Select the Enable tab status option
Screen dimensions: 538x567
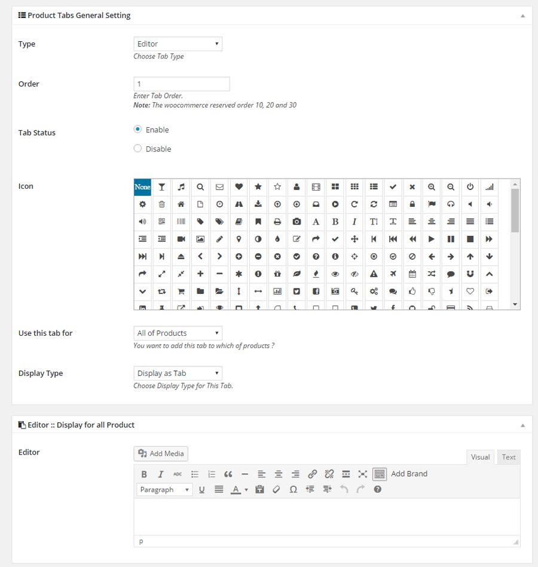point(138,130)
